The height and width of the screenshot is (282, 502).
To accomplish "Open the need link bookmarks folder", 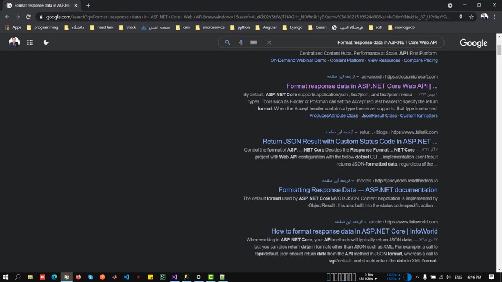I will [x=102, y=27].
